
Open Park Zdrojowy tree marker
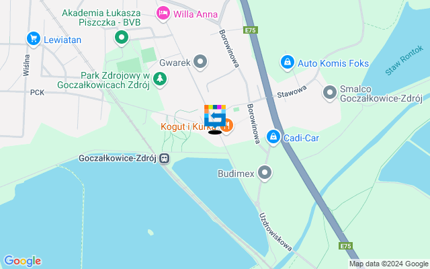(x=160, y=79)
